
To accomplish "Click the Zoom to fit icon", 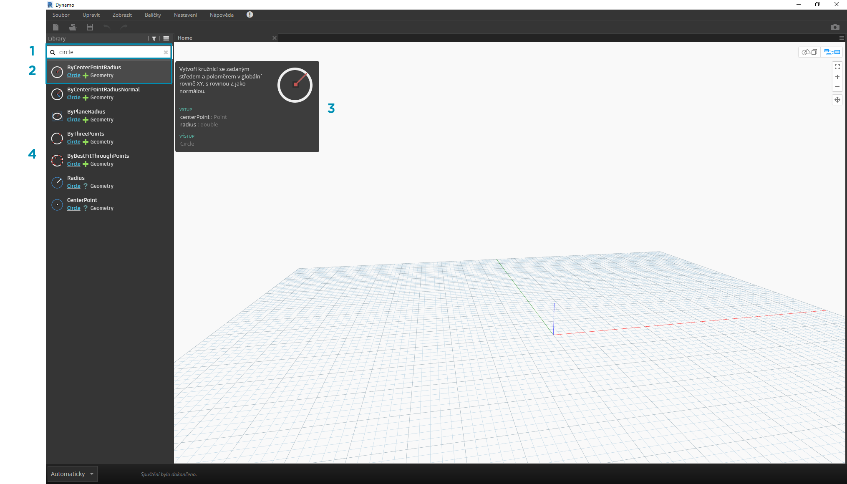I will 837,67.
